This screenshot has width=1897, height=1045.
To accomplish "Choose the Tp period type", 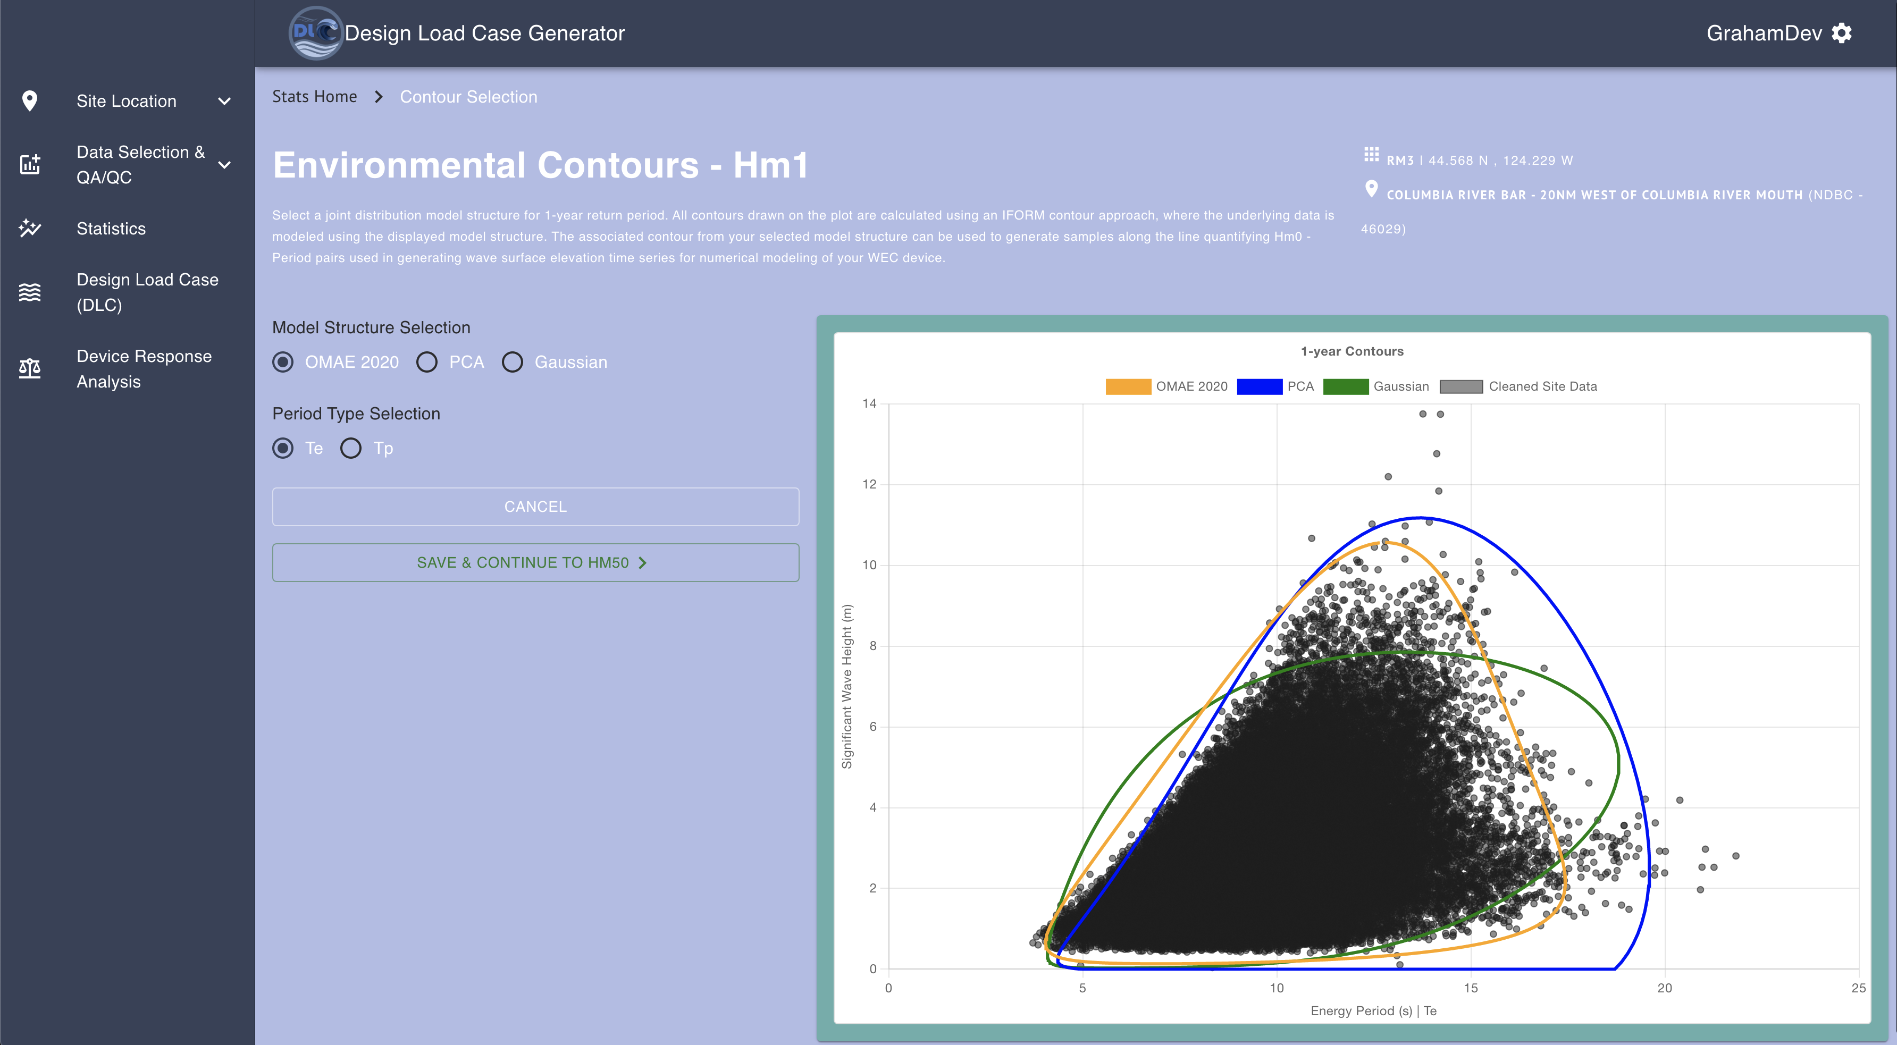I will pos(350,449).
